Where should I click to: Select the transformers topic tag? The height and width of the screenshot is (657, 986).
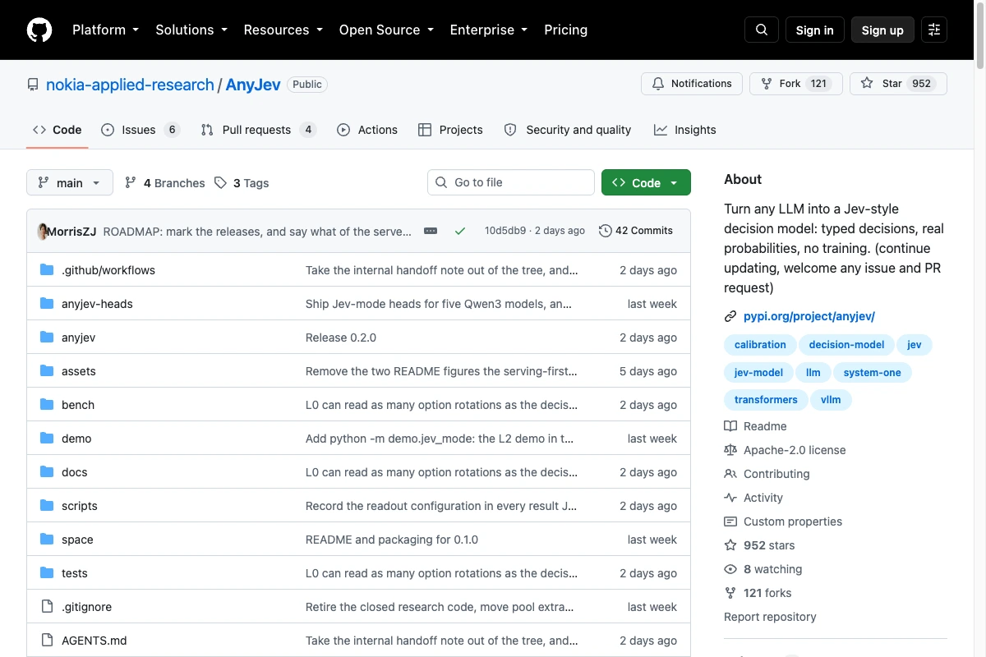pos(766,400)
